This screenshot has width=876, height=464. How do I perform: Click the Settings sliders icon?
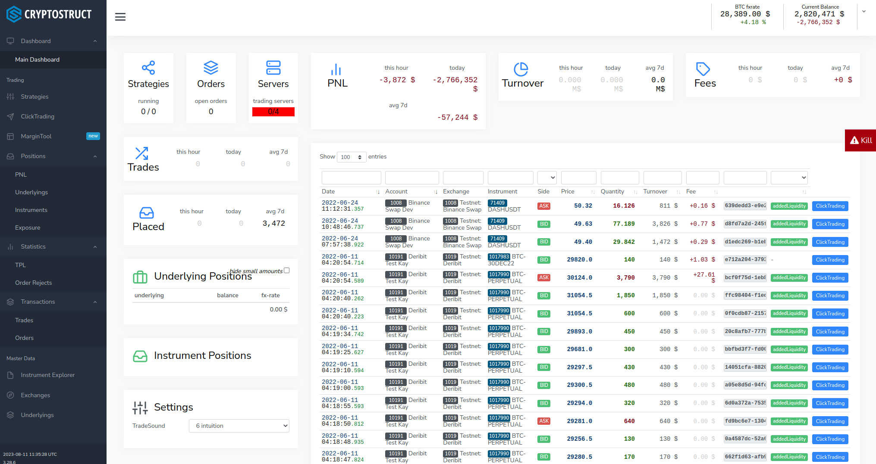(140, 408)
